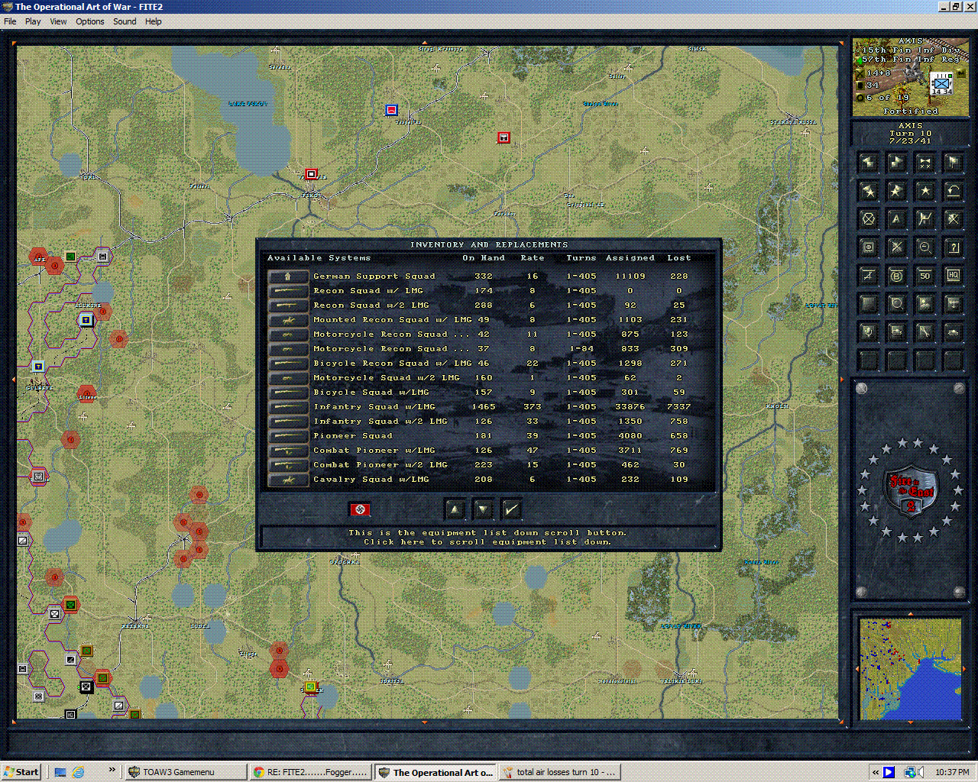
Task: Click the question mark icon in the control panel
Action: pyautogui.click(x=954, y=247)
